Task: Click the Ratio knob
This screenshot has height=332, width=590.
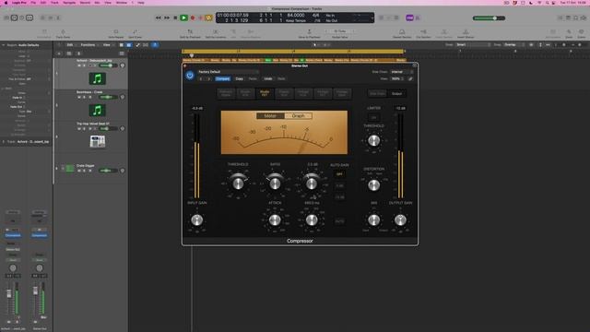Action: click(x=275, y=184)
